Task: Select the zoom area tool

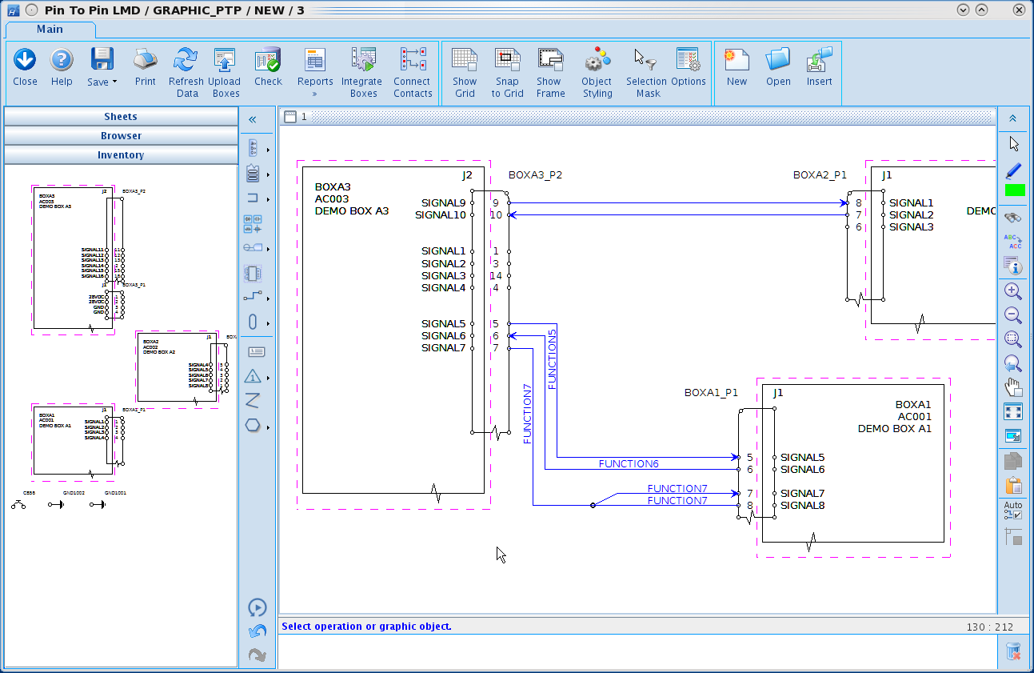Action: [x=1013, y=339]
